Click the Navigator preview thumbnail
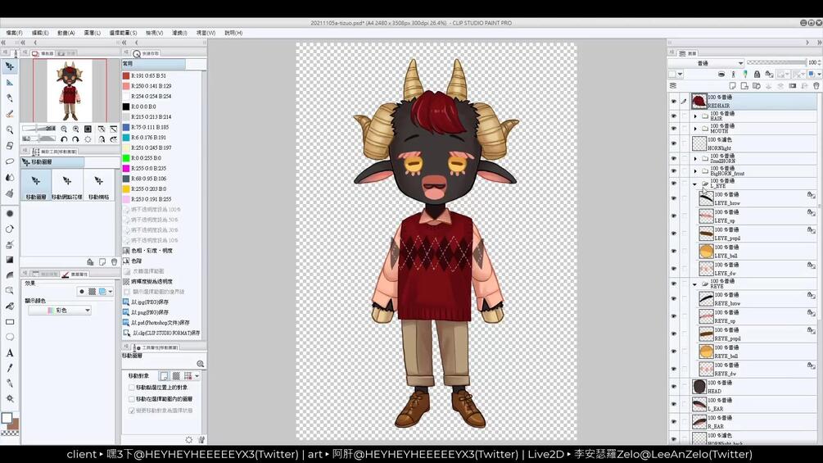 (x=70, y=90)
